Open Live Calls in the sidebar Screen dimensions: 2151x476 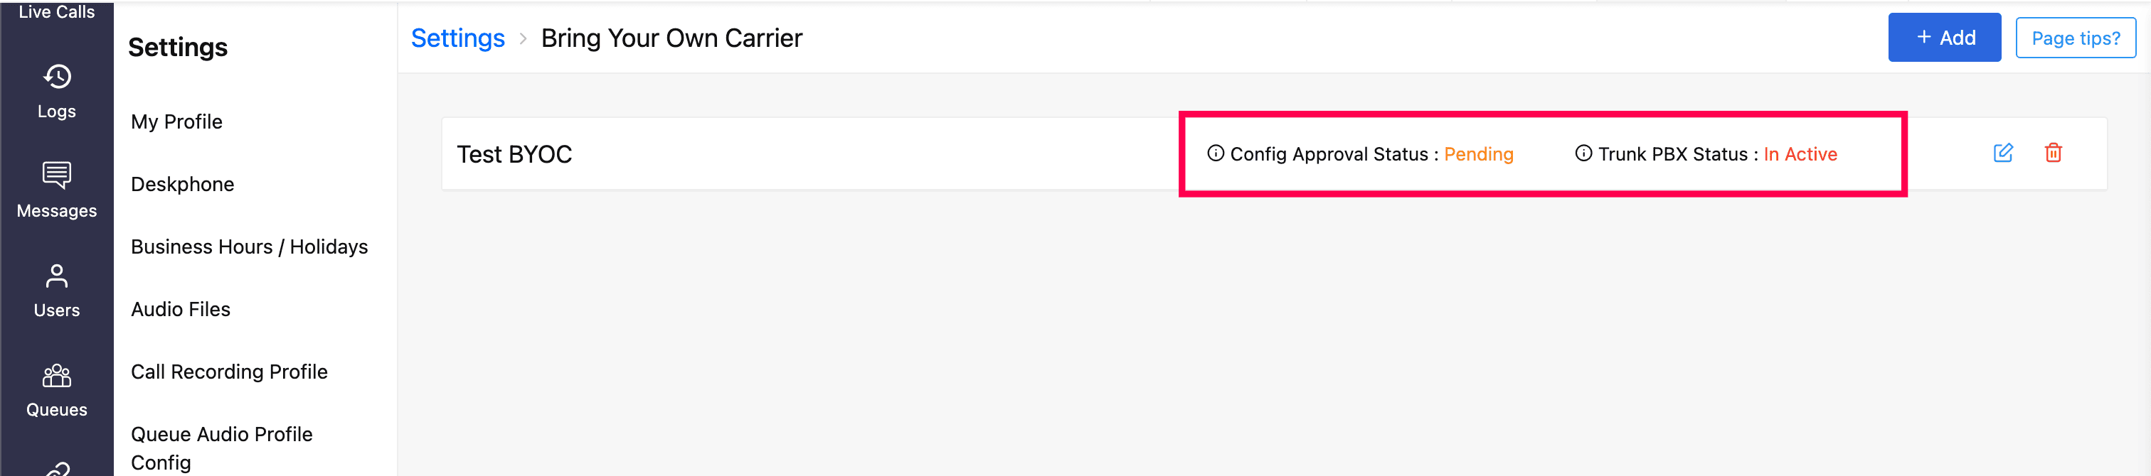click(57, 11)
